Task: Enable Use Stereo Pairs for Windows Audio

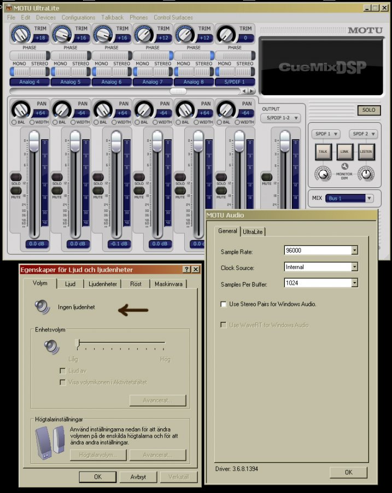Action: 224,304
